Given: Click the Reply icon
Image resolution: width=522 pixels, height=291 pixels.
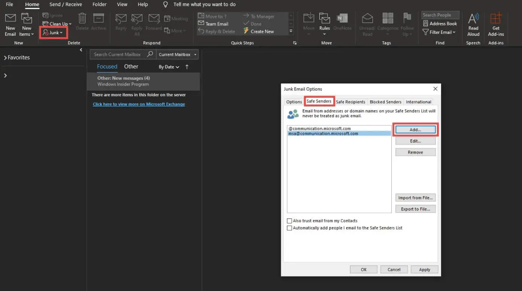Looking at the screenshot, I should [121, 23].
